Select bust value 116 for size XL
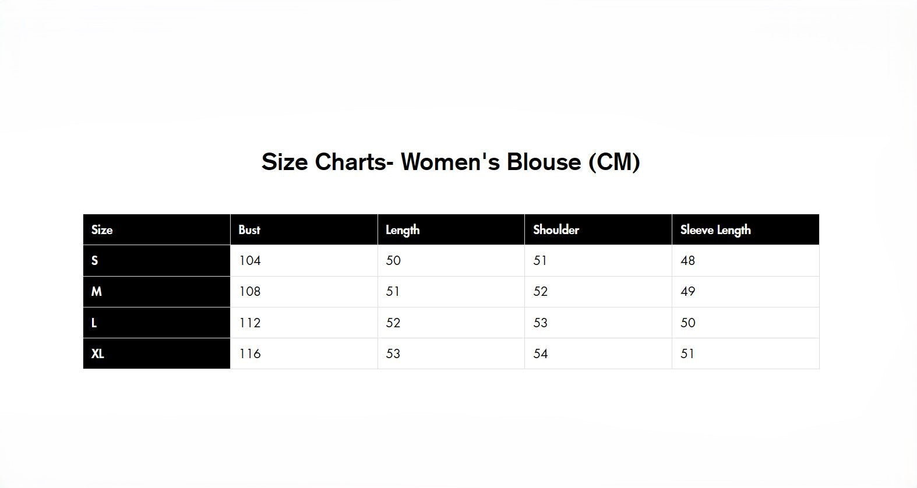This screenshot has height=488, width=917. point(250,353)
